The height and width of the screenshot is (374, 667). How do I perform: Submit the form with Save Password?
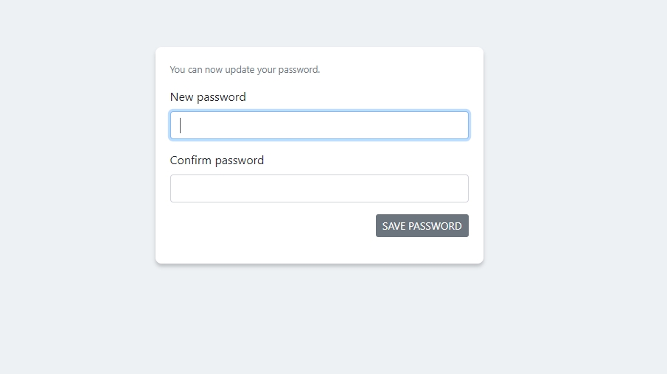point(422,226)
